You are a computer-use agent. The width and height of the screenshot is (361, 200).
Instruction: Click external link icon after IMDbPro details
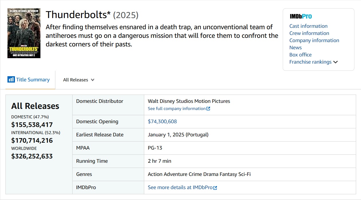click(215, 188)
